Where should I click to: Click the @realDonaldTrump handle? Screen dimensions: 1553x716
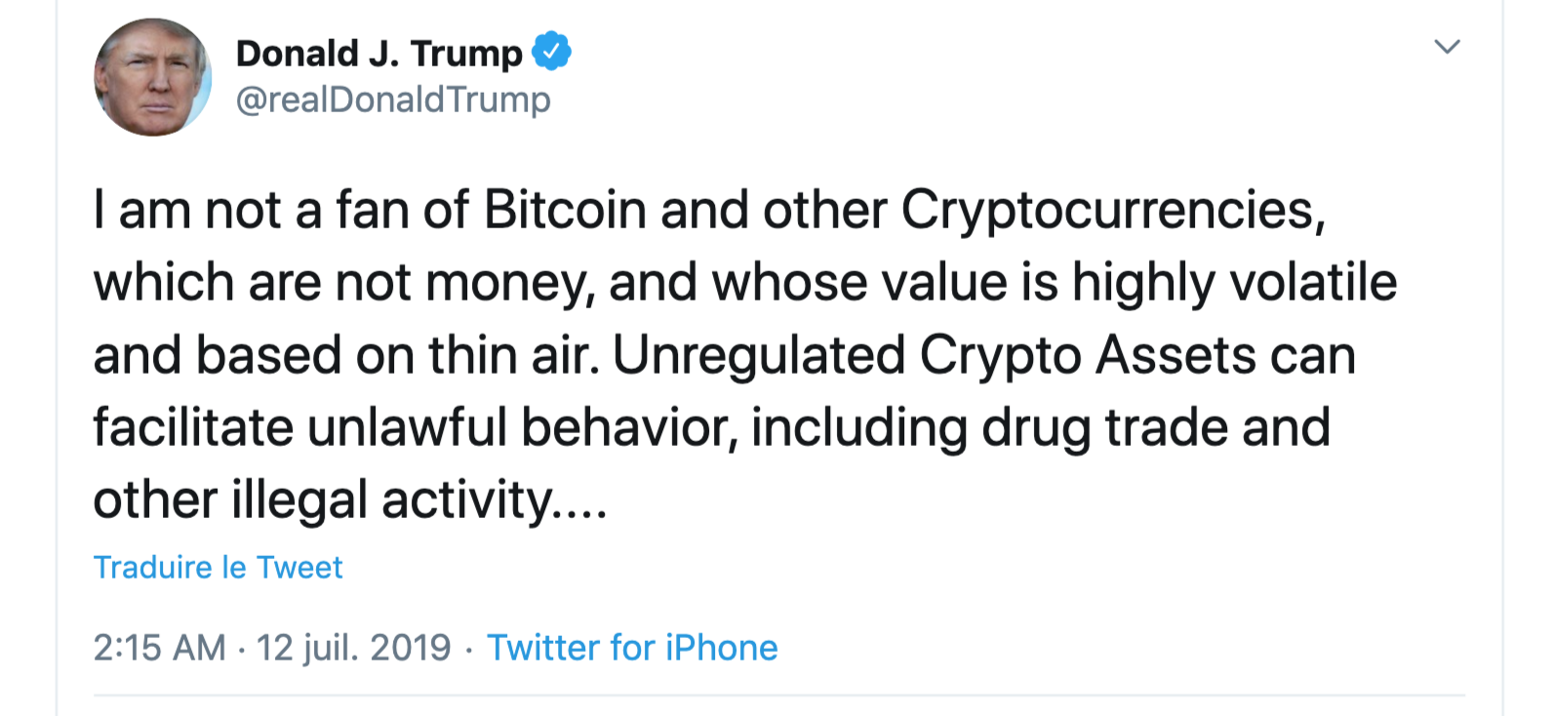(393, 99)
